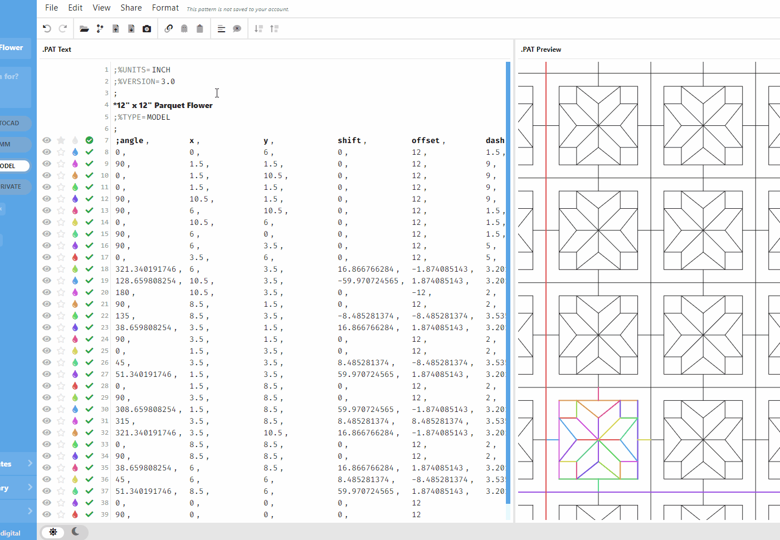The width and height of the screenshot is (780, 540).
Task: Pick a color via the droplet swatch on line 8
Action: (x=75, y=152)
